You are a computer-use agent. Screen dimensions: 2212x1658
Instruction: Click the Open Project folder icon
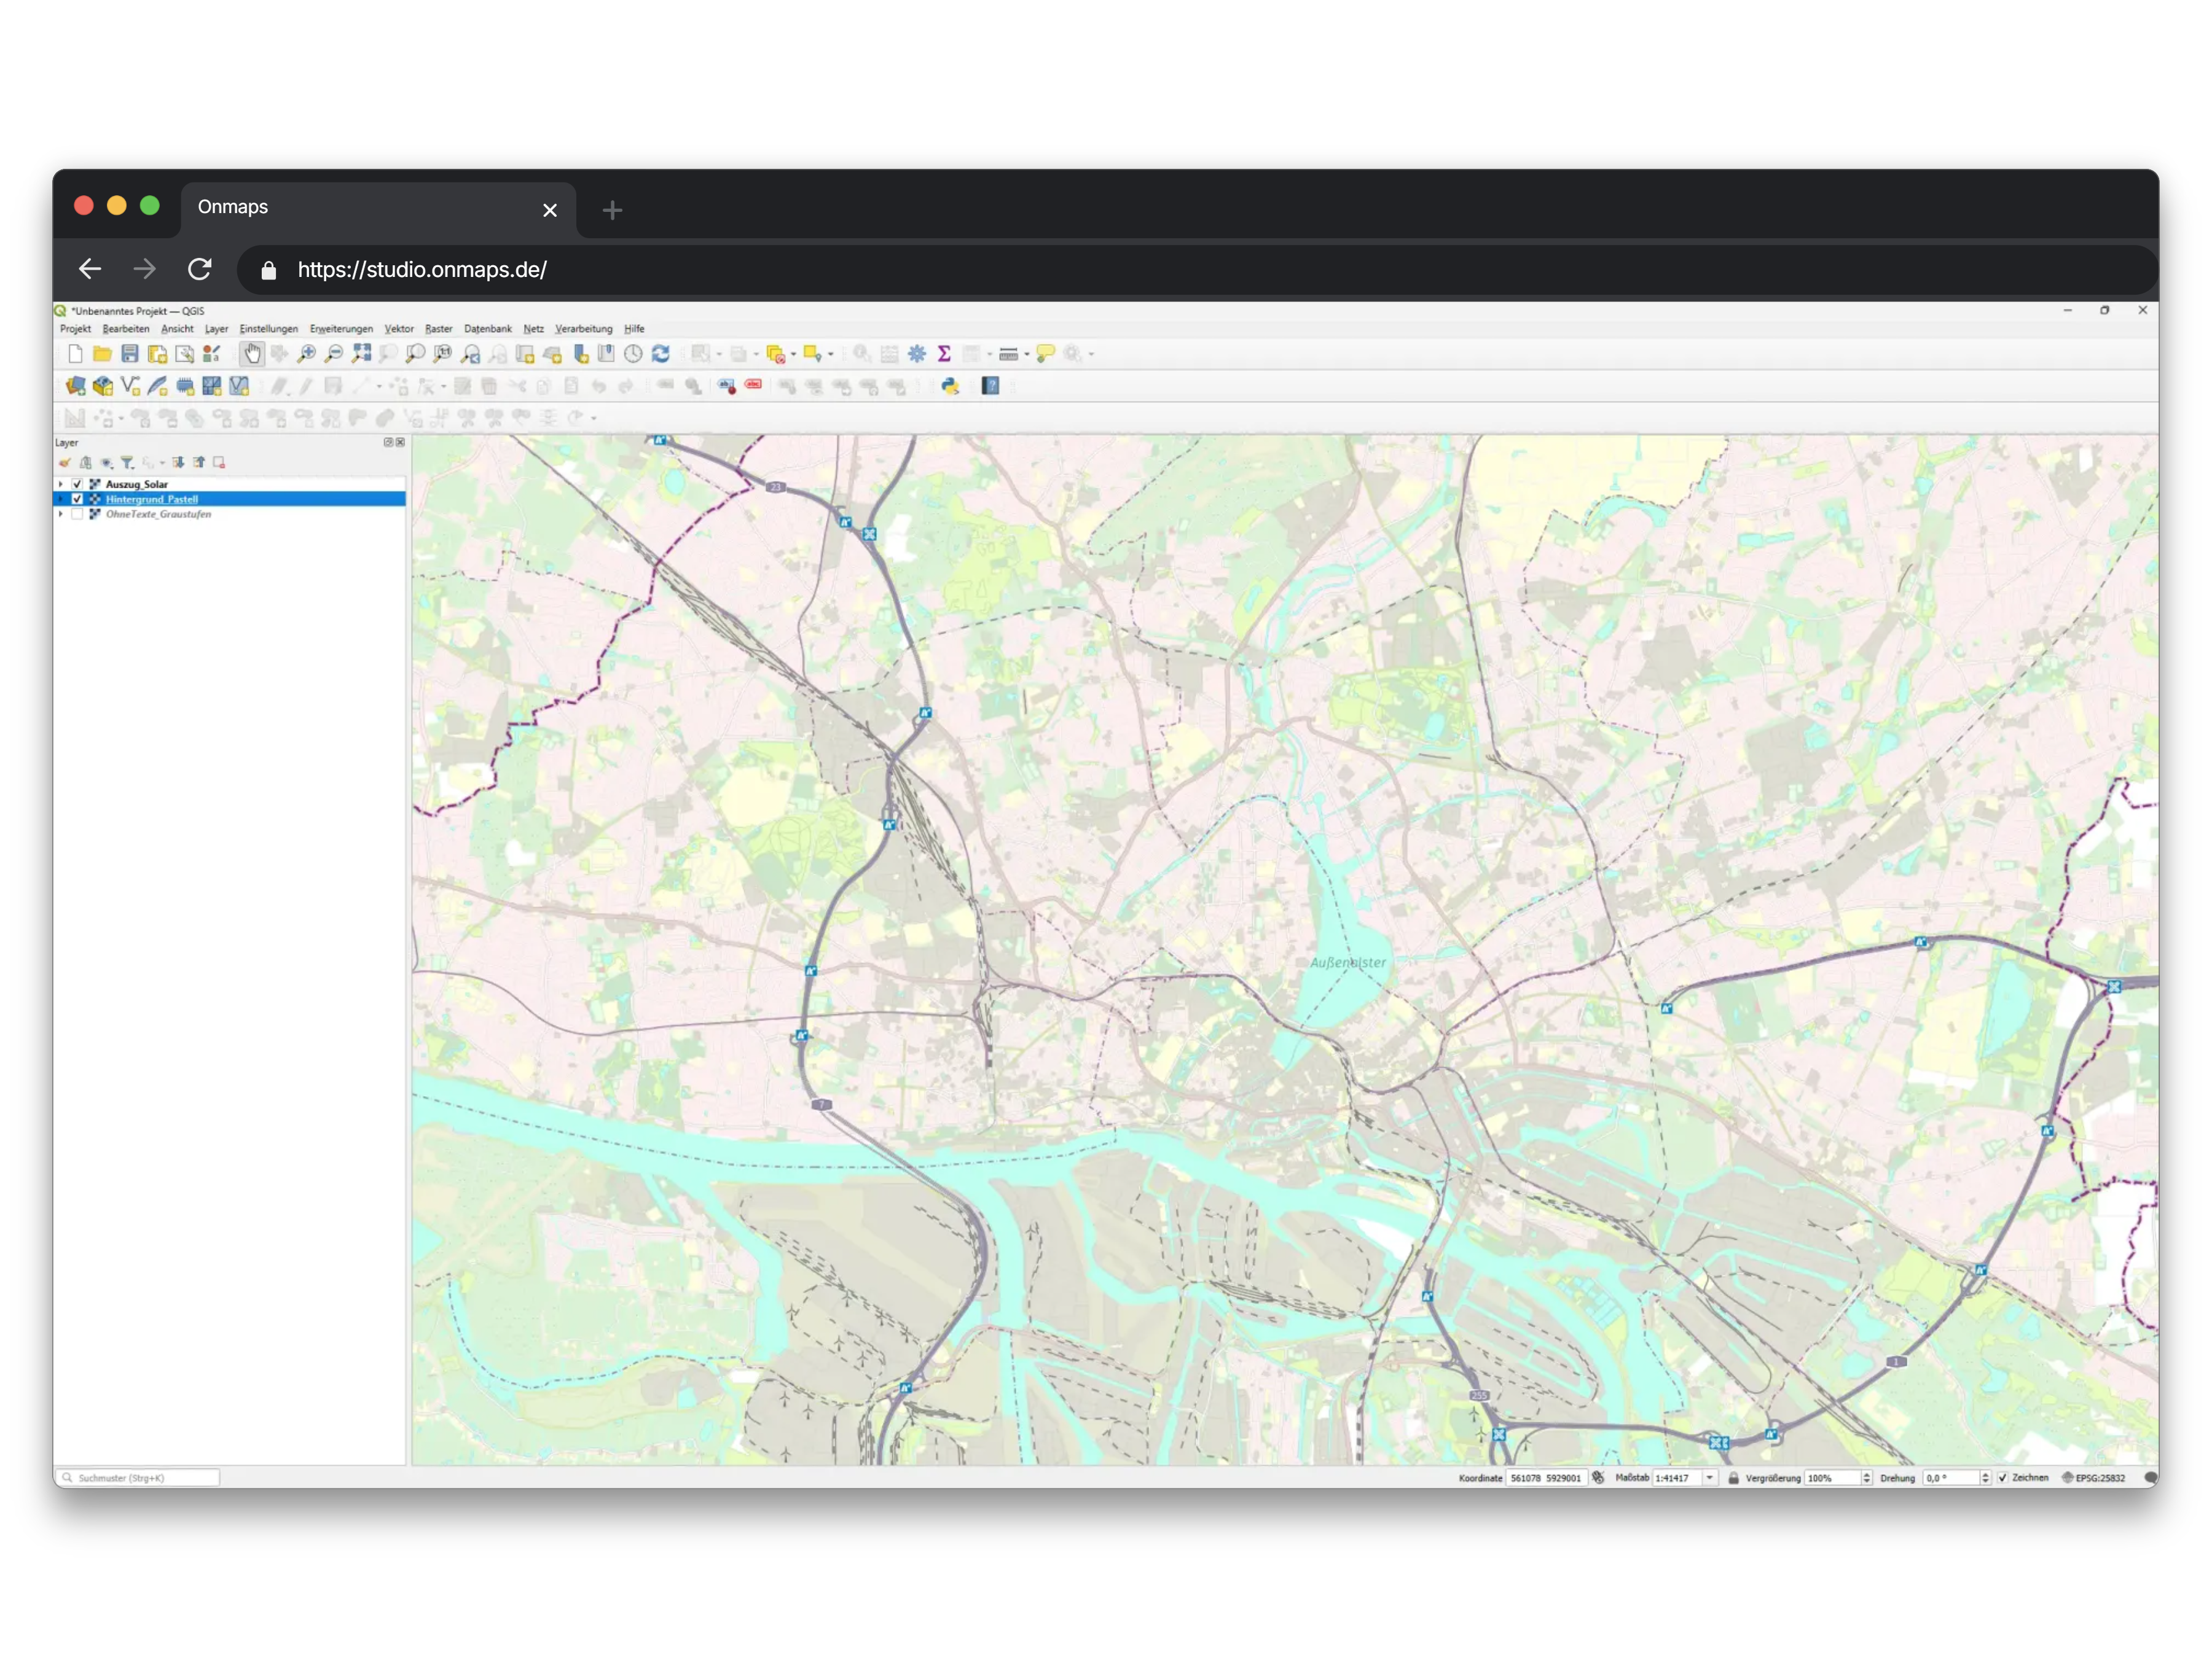(x=102, y=354)
